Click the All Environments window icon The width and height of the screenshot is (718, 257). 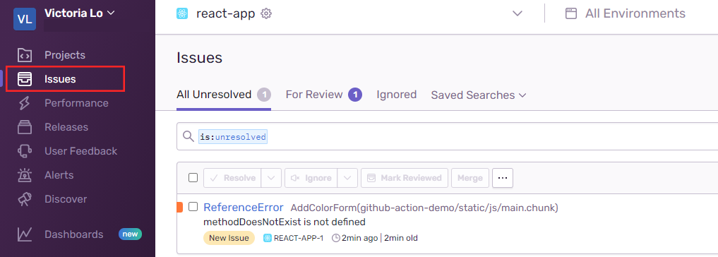point(570,13)
